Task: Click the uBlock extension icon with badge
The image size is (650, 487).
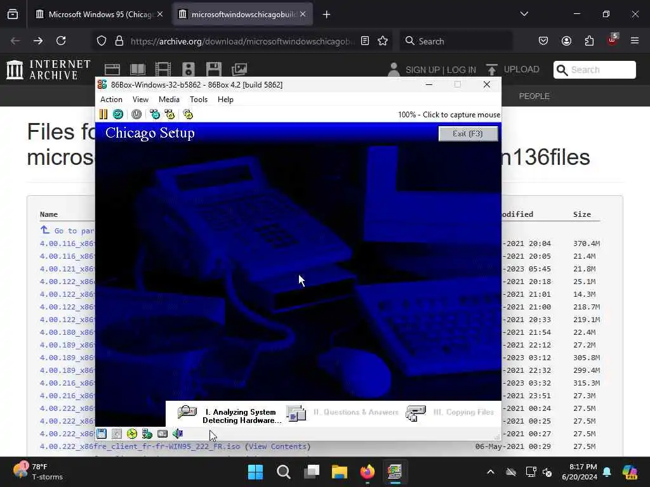Action: coord(613,40)
